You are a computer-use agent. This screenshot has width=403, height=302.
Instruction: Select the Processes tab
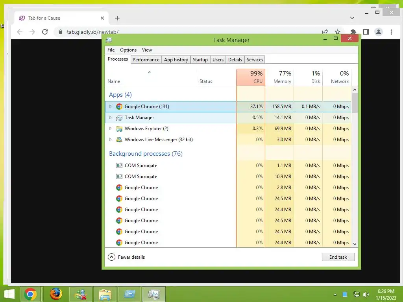tap(118, 59)
